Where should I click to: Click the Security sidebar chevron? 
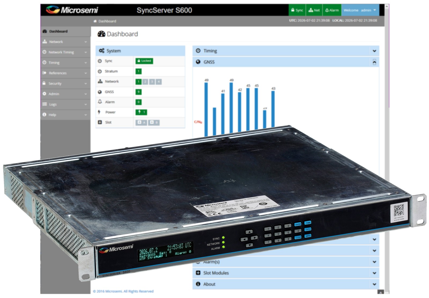tap(86, 84)
